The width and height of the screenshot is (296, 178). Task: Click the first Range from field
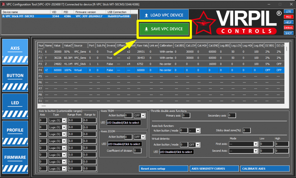coord(75,120)
